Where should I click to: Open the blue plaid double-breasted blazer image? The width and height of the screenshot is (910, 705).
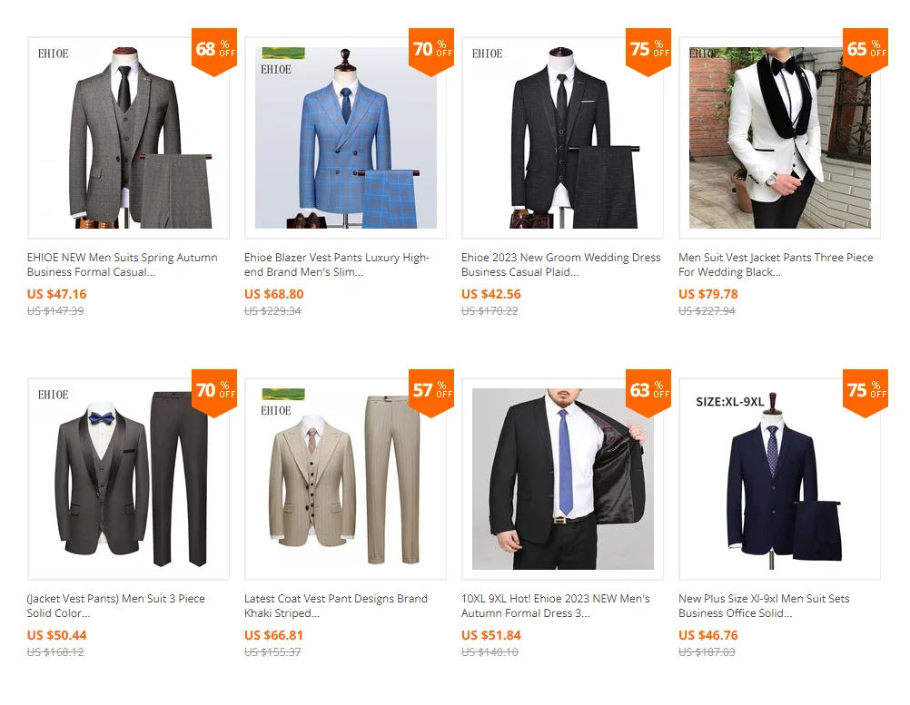[x=345, y=138]
